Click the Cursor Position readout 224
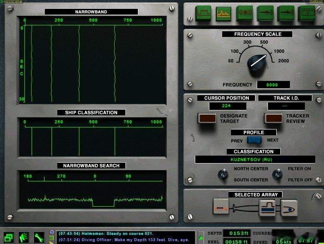The width and height of the screenshot is (324, 244). 228,106
